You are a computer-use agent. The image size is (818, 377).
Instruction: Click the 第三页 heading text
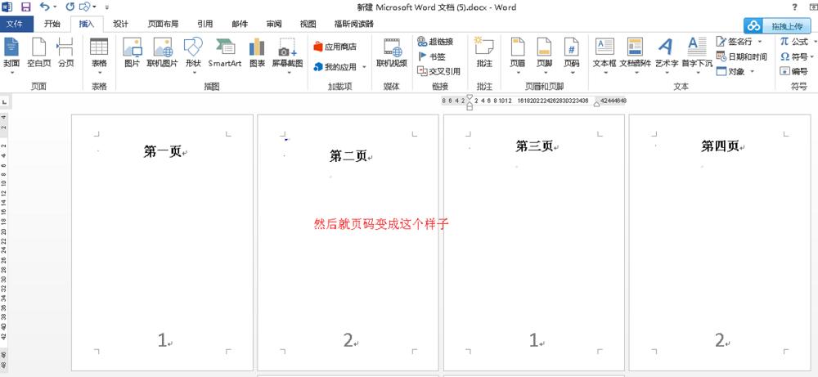534,146
